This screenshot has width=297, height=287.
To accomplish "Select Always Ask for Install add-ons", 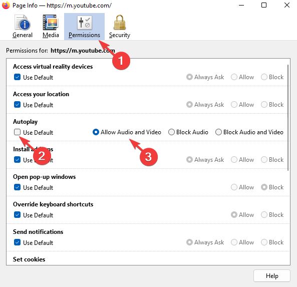I will pos(189,159).
